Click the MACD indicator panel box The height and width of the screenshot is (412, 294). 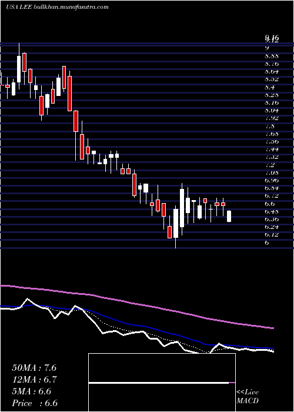click(x=162, y=383)
